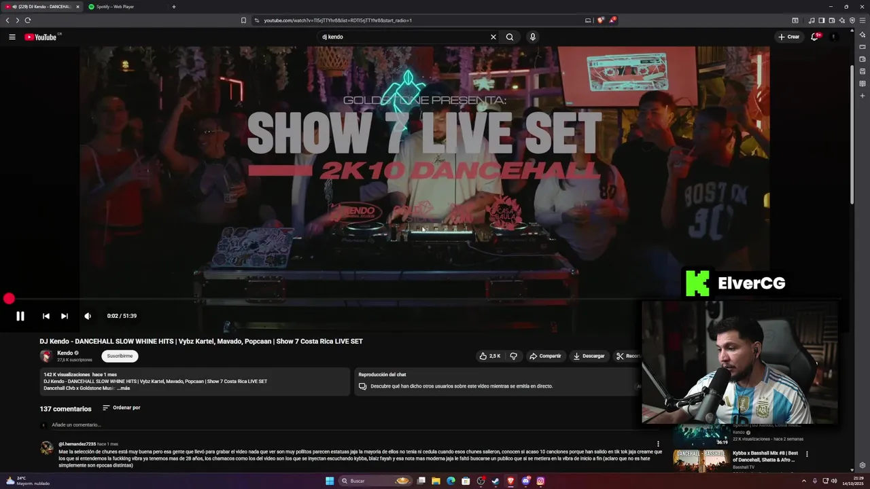This screenshot has width=870, height=489.
Task: Clear the 'dj kendo' search text
Action: tap(493, 37)
